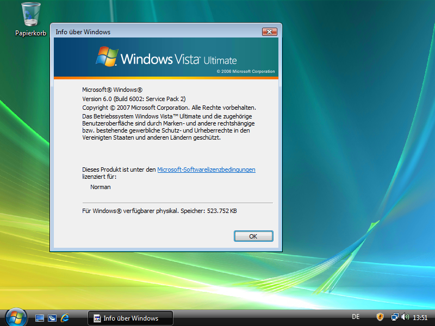This screenshot has width=435, height=326.
Task: Open the Microsoft-Softwarelizenzbedingungen link
Action: point(206,170)
